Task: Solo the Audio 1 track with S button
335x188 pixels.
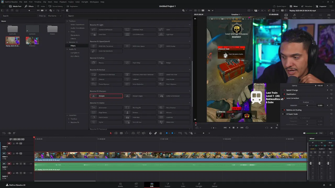Action: 21,164
